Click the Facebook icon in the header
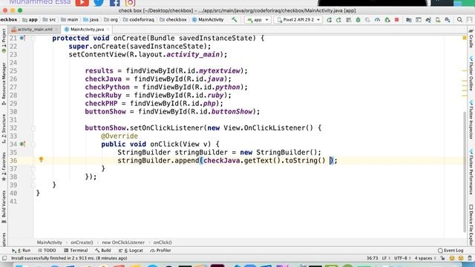Image resolution: width=475 pixels, height=267 pixels. pos(114,3)
